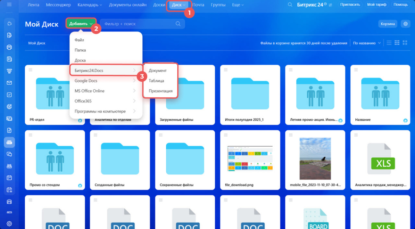Open the card menu icon on Аналитика продаж file

[x=356, y=135]
